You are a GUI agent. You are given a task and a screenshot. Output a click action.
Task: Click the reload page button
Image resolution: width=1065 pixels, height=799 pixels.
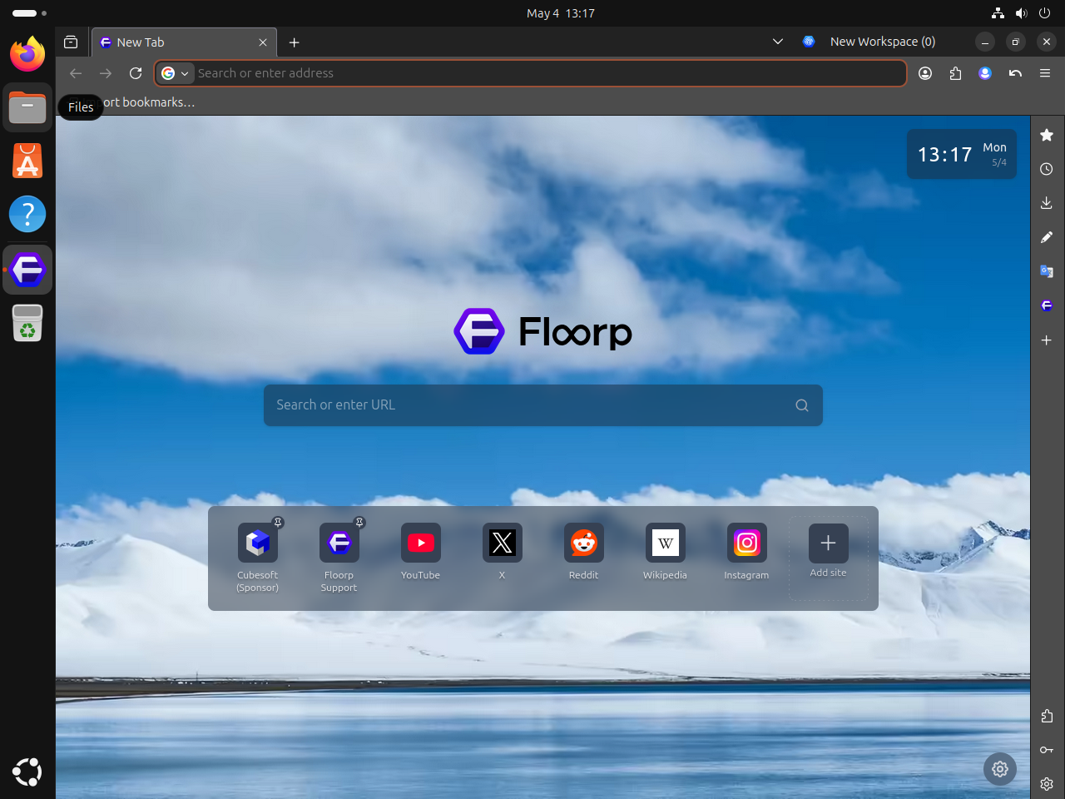tap(136, 73)
